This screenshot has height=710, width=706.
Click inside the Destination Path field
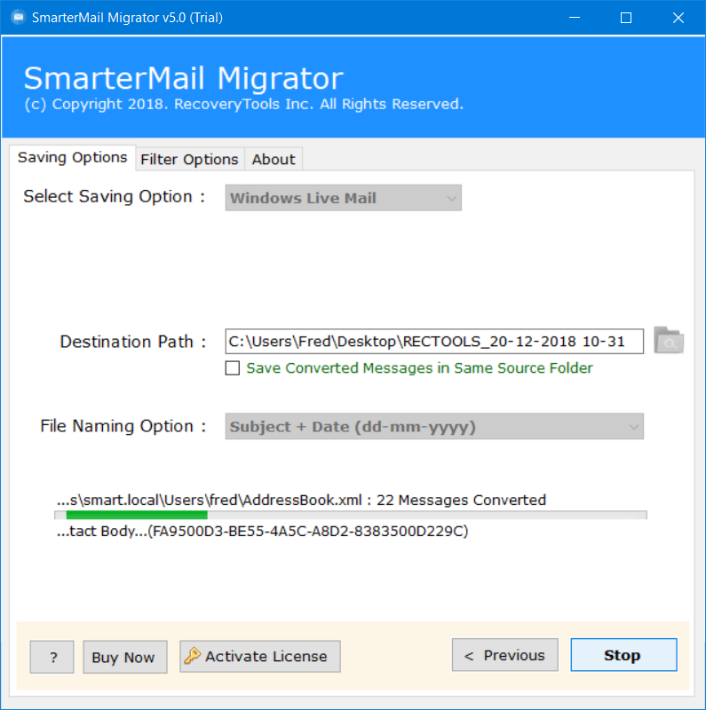point(434,342)
